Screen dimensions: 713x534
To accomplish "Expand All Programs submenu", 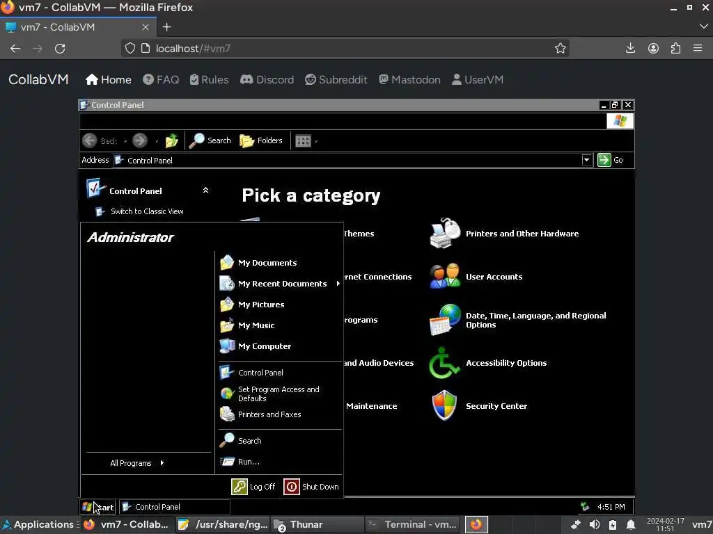I will 136,462.
